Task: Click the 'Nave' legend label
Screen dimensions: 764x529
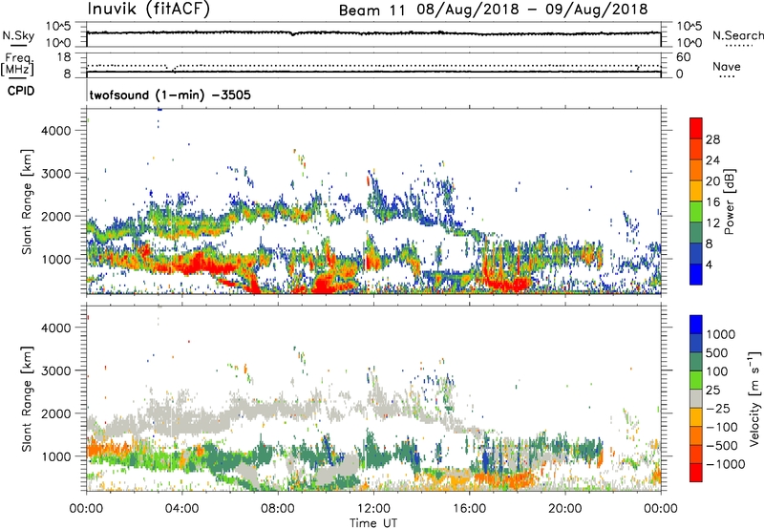Action: click(727, 66)
